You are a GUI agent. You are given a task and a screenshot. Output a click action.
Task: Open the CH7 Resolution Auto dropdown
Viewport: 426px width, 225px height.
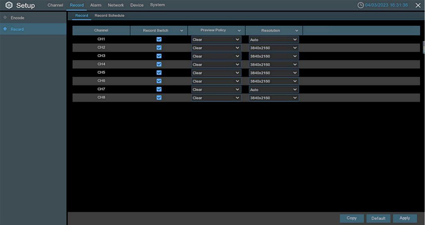point(274,90)
